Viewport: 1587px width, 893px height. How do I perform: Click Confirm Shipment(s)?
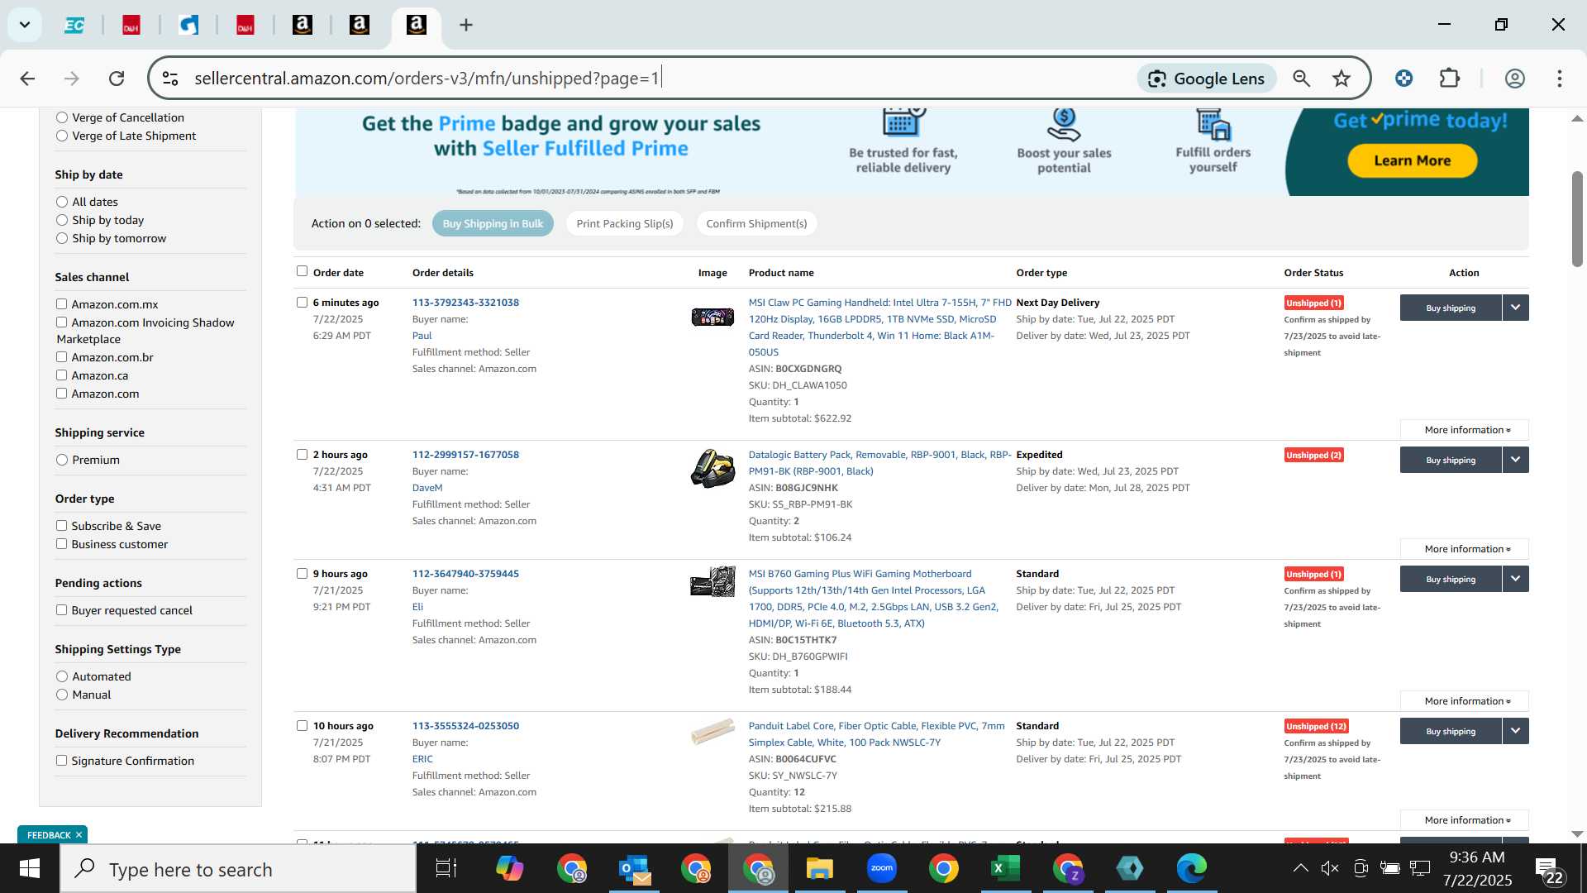[756, 223]
